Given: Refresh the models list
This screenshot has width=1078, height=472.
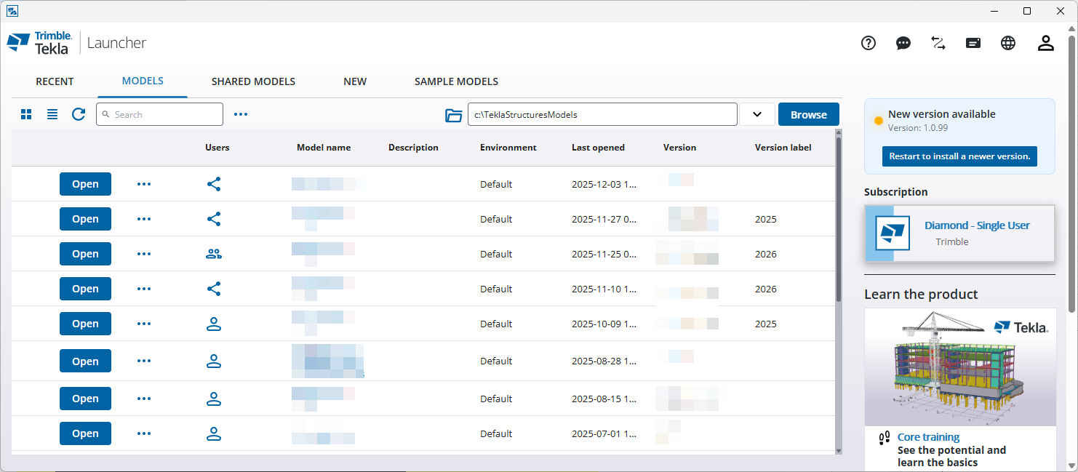Looking at the screenshot, I should tap(79, 114).
